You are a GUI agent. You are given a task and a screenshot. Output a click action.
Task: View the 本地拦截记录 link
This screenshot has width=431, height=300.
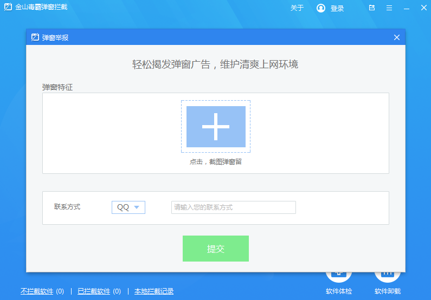154,291
